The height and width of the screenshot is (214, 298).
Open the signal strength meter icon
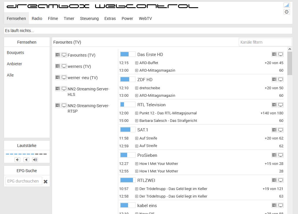click(286, 5)
